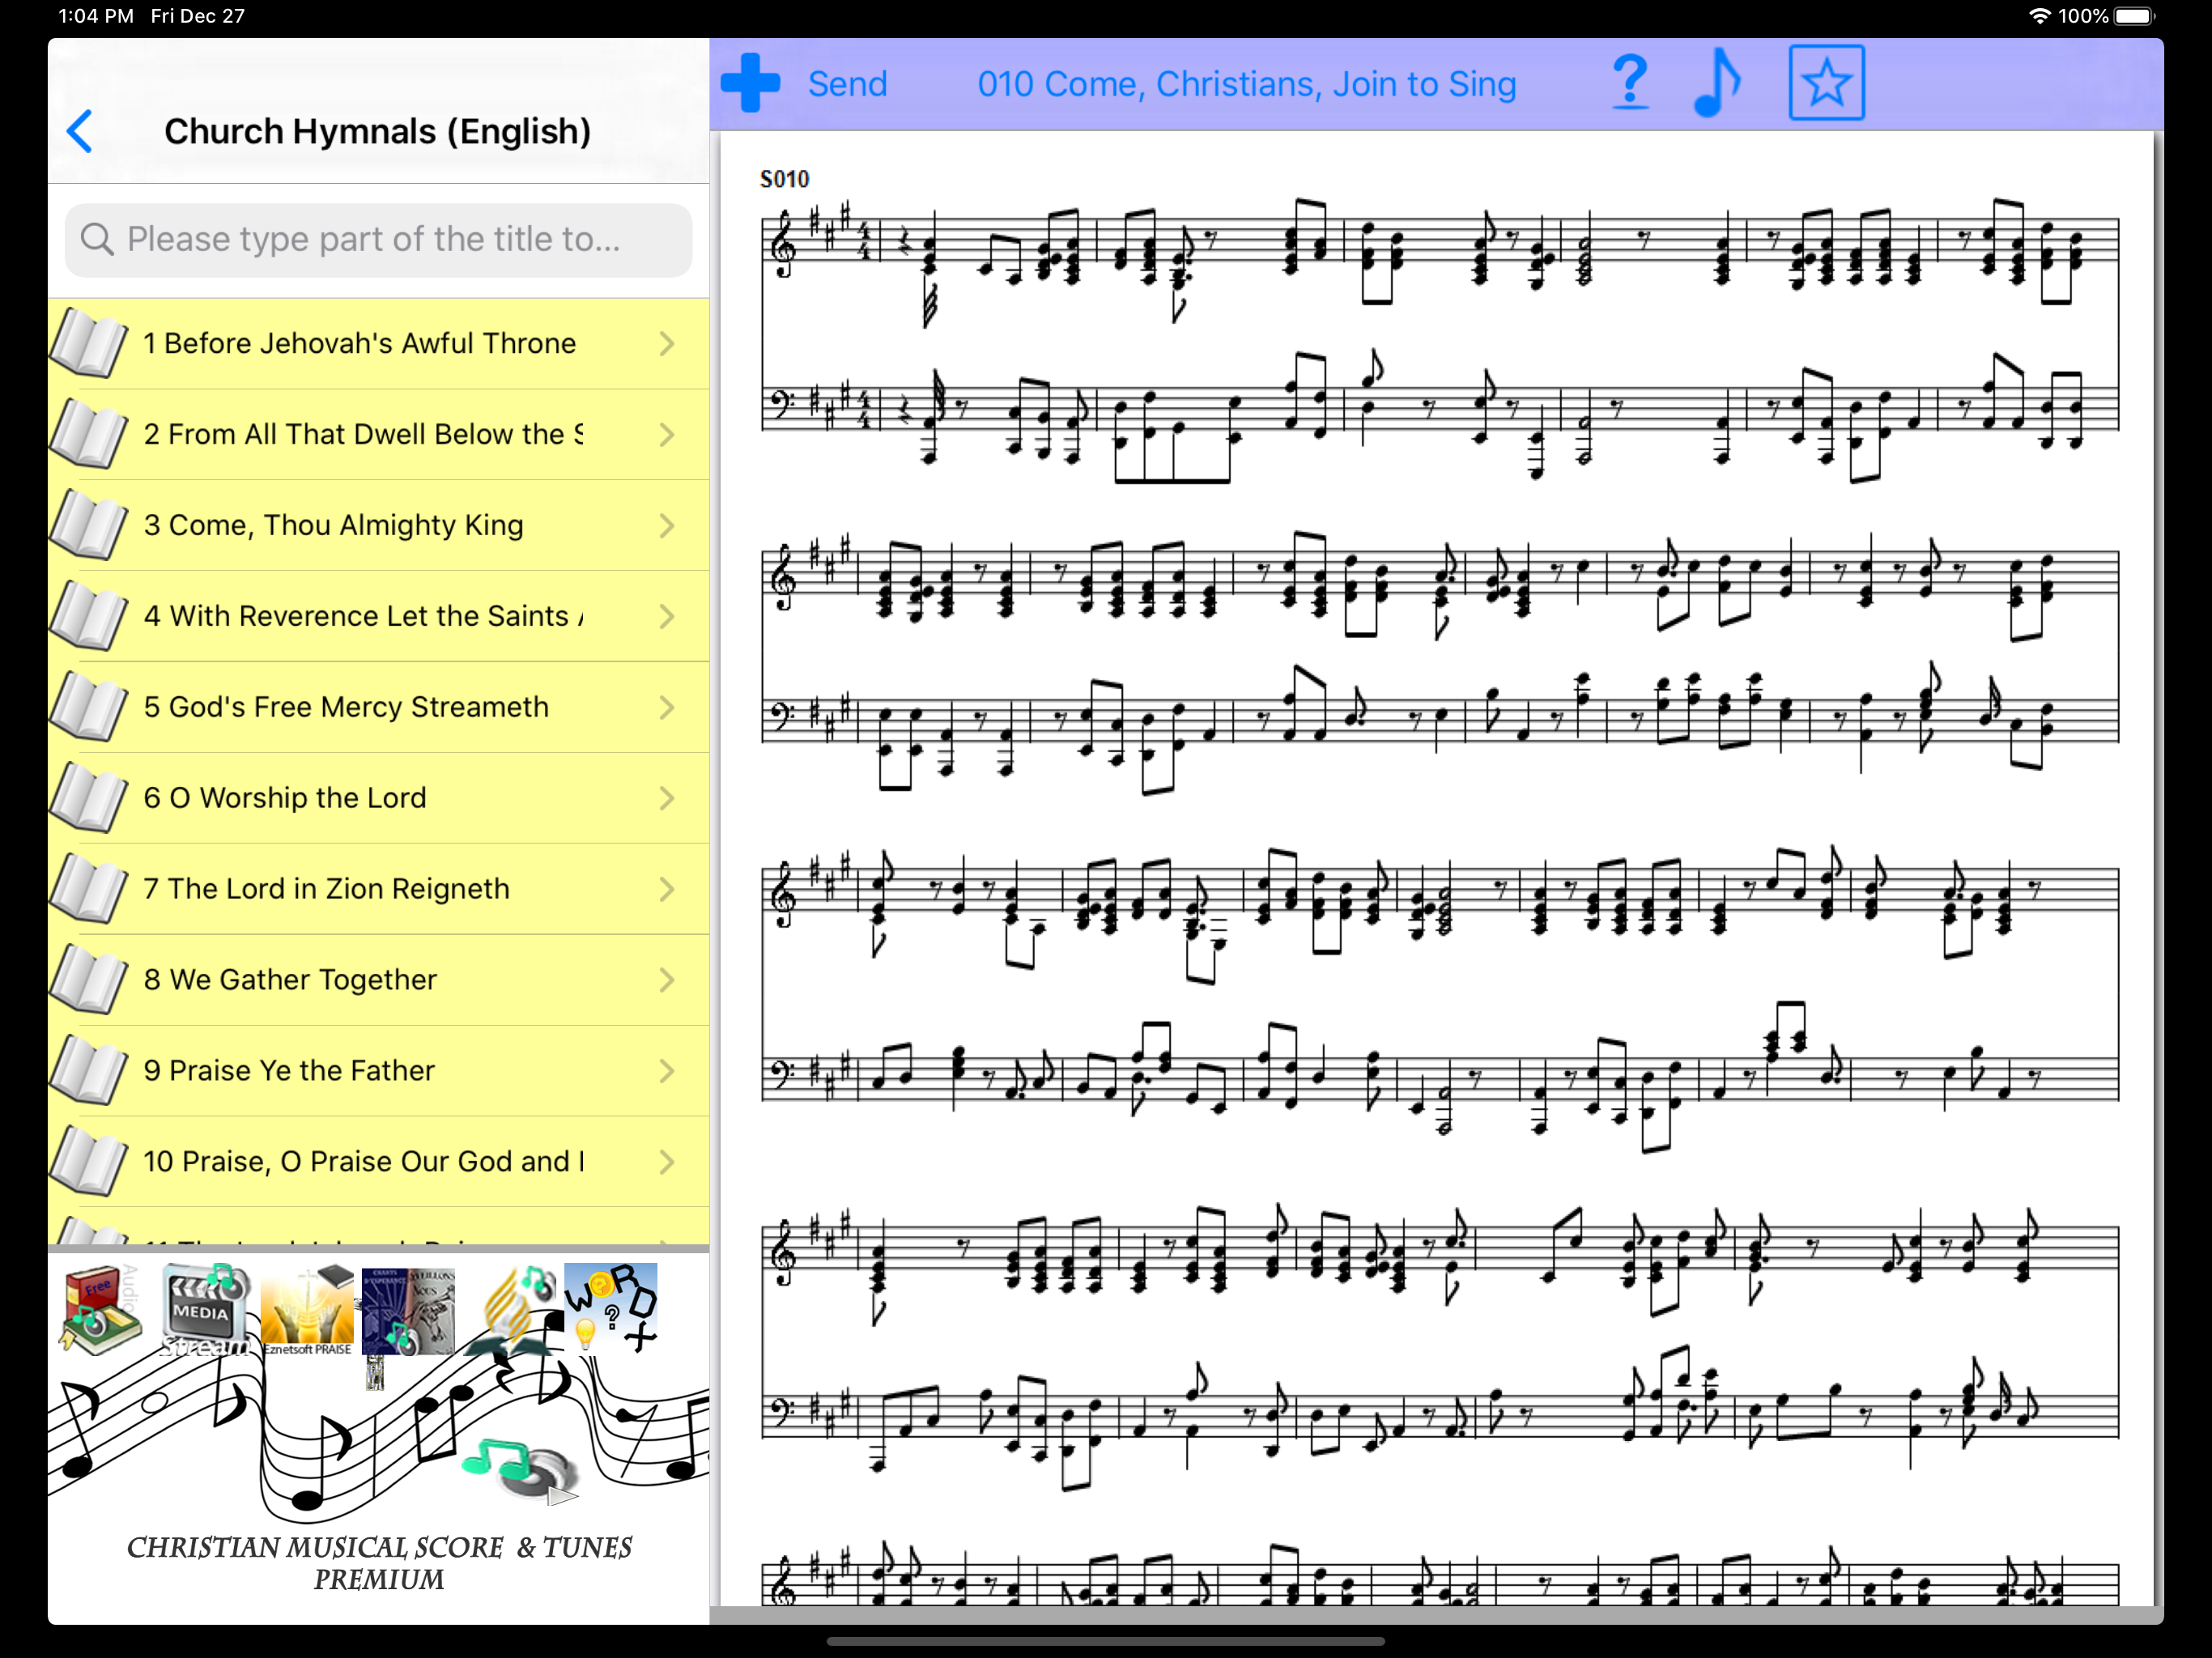Click the Wi-Fi icon in status bar

click(2039, 16)
